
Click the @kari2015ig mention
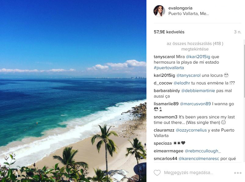click(x=198, y=57)
